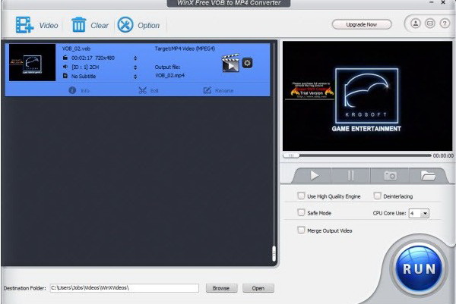Open the gear settings for VOB_02.vob
The image size is (456, 304).
point(247,63)
